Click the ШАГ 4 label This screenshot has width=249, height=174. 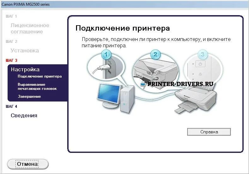pos(11,107)
